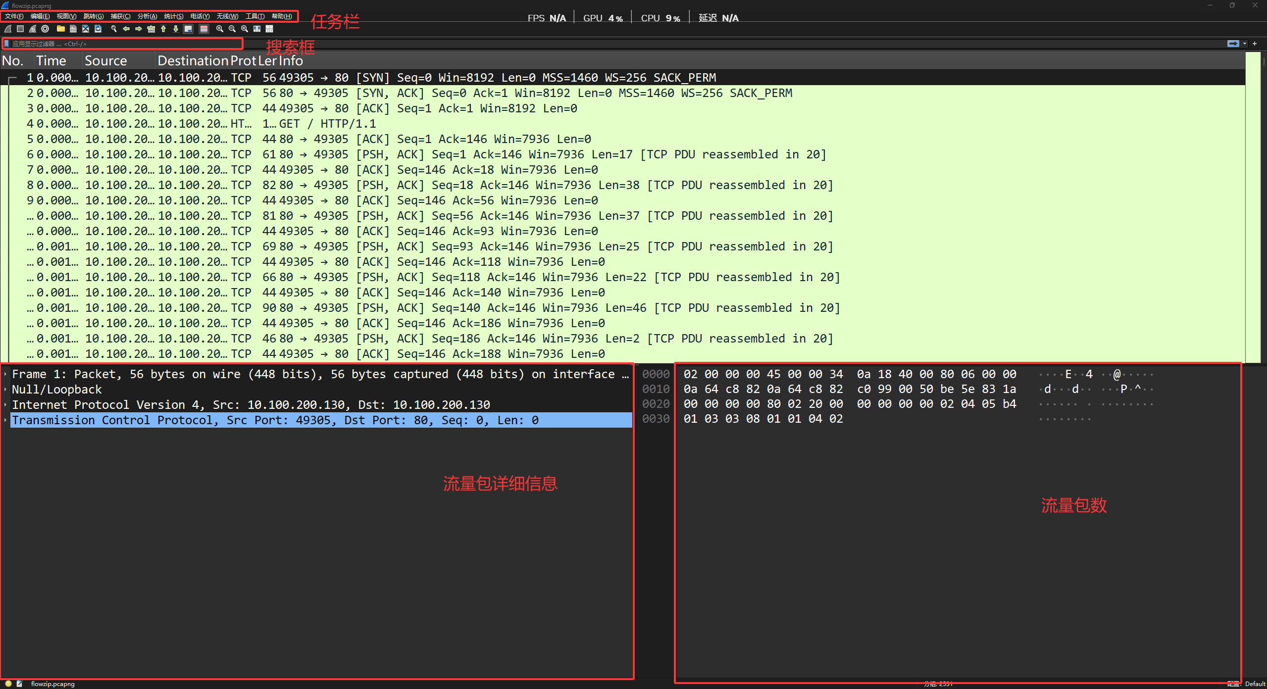
Task: Add a filter button with plus
Action: (x=1255, y=44)
